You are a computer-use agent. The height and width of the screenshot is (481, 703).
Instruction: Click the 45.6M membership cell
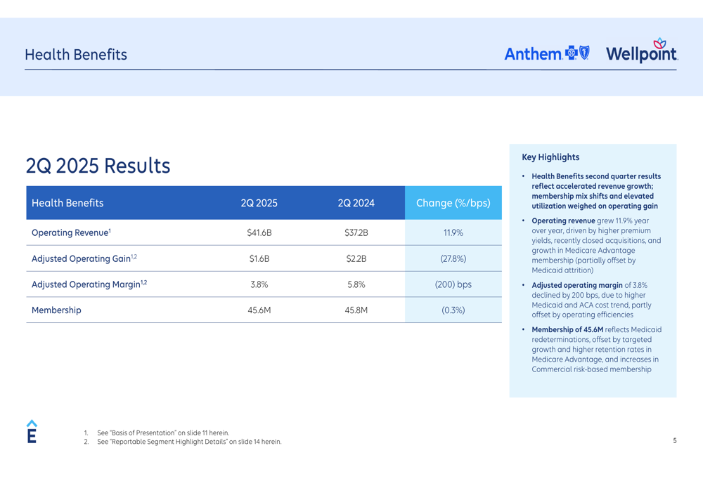(259, 310)
